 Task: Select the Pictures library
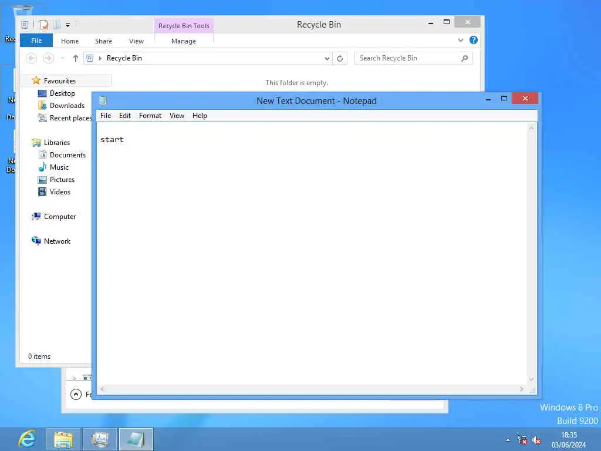pyautogui.click(x=62, y=180)
